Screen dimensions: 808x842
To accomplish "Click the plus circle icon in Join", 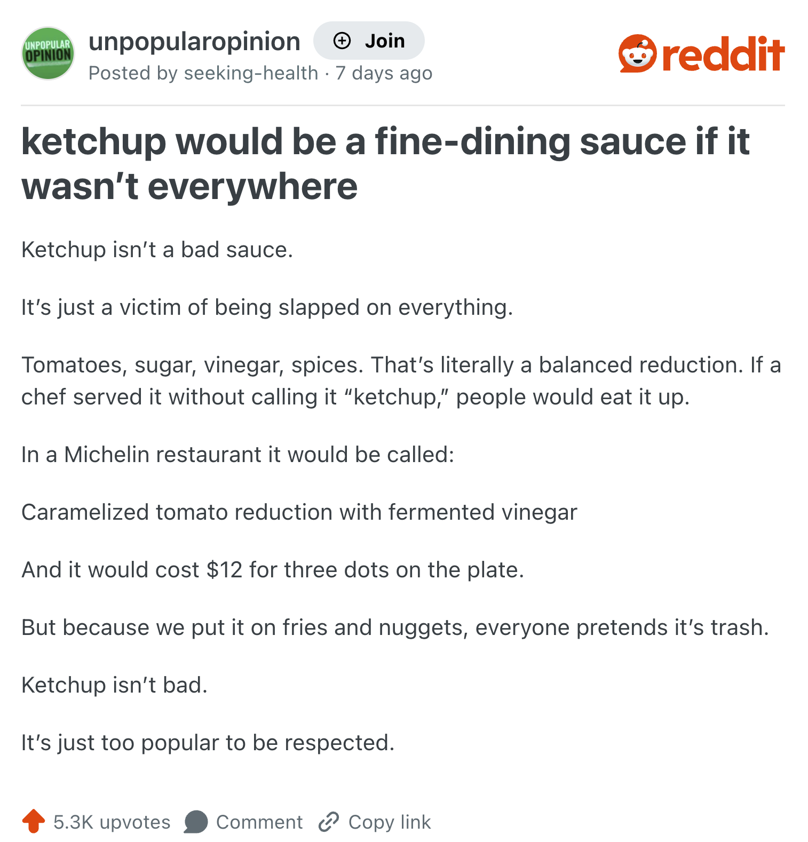I will pyautogui.click(x=342, y=41).
